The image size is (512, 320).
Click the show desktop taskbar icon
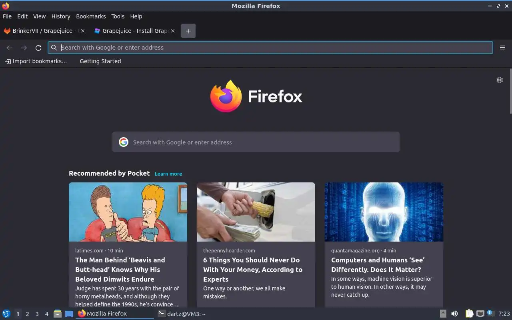pyautogui.click(x=69, y=314)
